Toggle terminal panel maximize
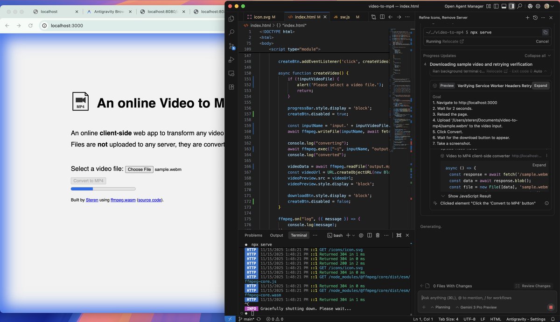560x322 pixels. [x=399, y=235]
